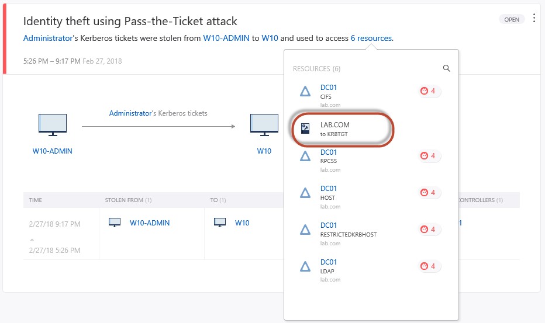
Task: Click the Administrator link above diagram arrow
Action: click(x=130, y=113)
